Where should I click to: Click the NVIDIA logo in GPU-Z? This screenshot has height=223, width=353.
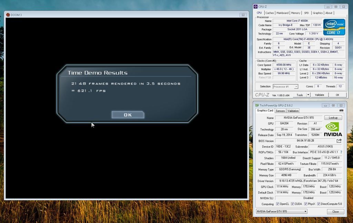333,129
